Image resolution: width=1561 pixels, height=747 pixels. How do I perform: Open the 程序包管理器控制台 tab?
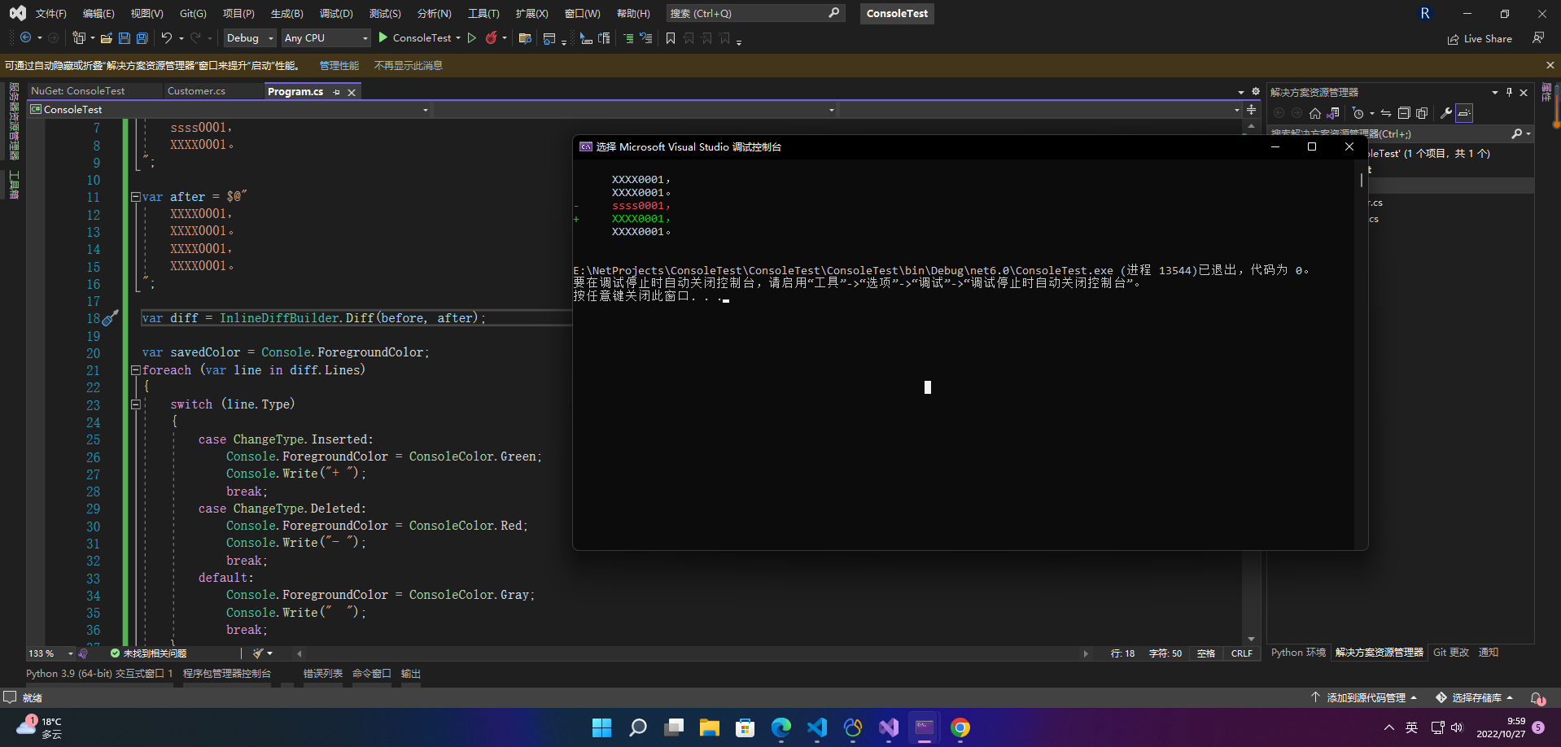click(x=227, y=674)
